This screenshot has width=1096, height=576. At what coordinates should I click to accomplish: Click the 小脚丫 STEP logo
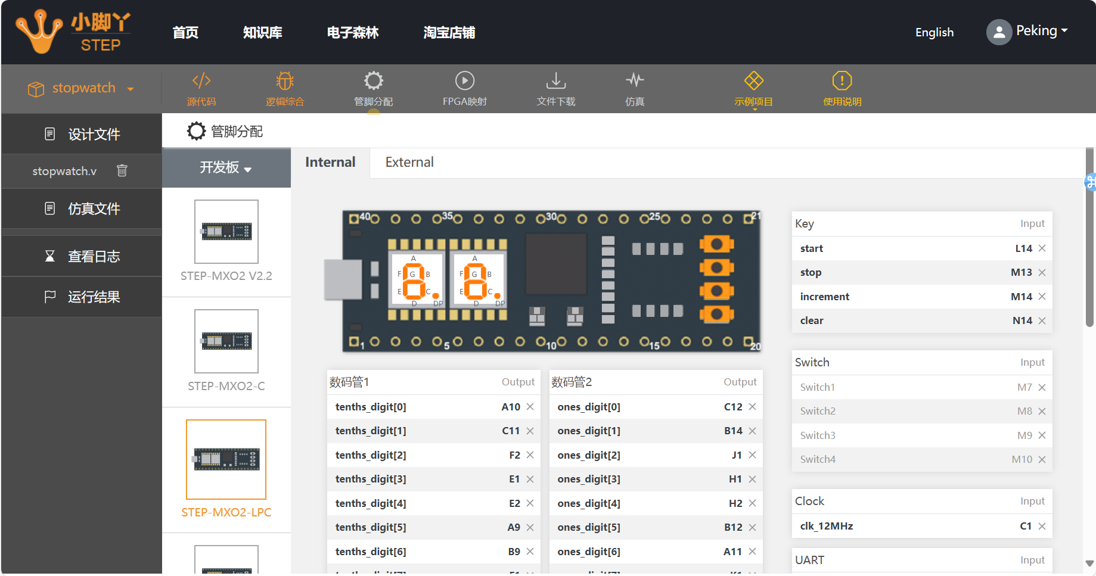point(73,32)
